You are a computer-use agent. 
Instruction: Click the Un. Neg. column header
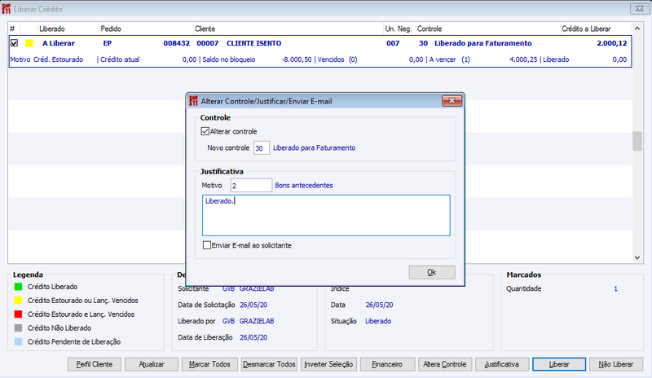click(398, 29)
